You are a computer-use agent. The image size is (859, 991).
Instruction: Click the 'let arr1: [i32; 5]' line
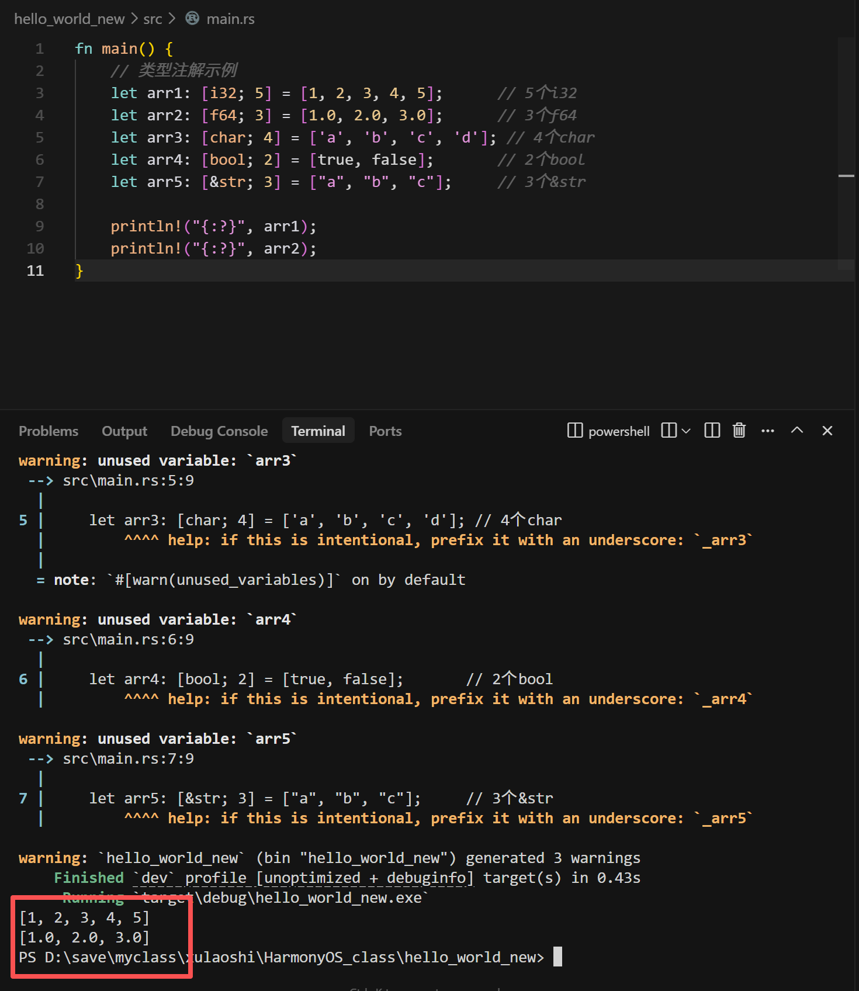pos(276,93)
